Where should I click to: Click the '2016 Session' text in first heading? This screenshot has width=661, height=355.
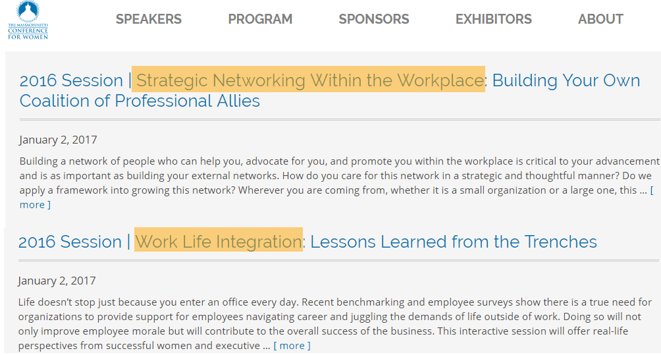pos(71,80)
